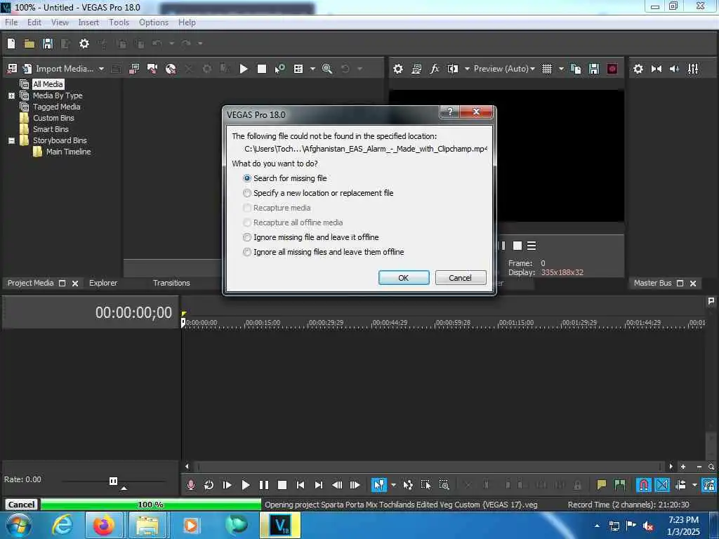Open the Tools menu
This screenshot has height=539, width=719.
[119, 22]
